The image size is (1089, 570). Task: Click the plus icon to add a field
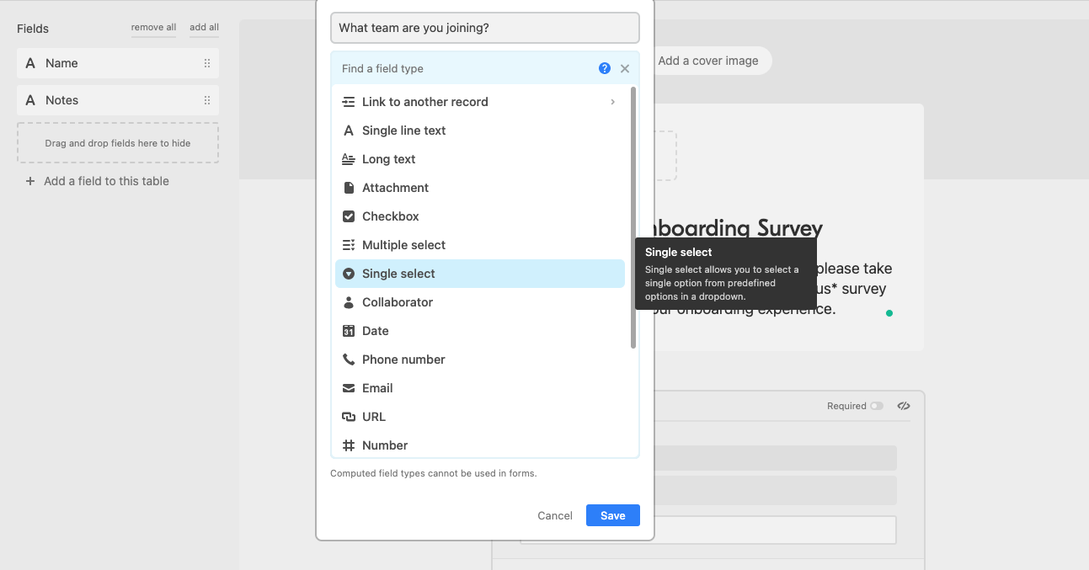[x=30, y=181]
